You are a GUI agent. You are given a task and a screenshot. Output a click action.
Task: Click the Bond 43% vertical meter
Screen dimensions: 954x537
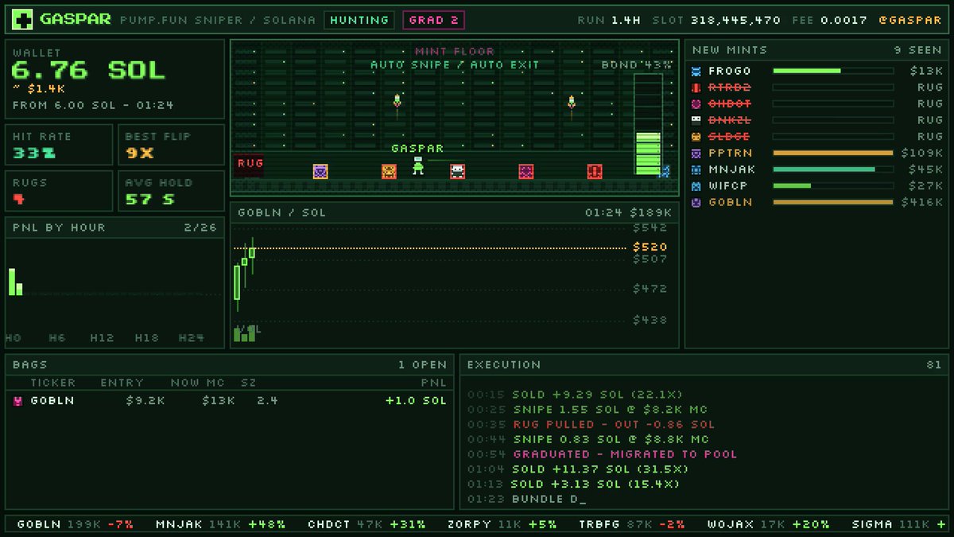(649, 123)
